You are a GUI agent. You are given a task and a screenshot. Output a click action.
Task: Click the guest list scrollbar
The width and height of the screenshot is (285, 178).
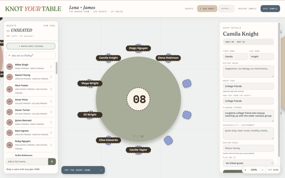[x=57, y=68]
